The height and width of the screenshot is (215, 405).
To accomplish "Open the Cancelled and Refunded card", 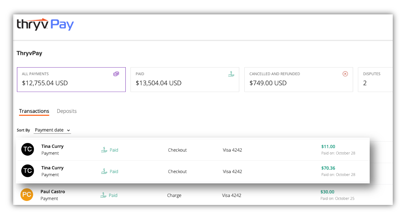I will (299, 80).
